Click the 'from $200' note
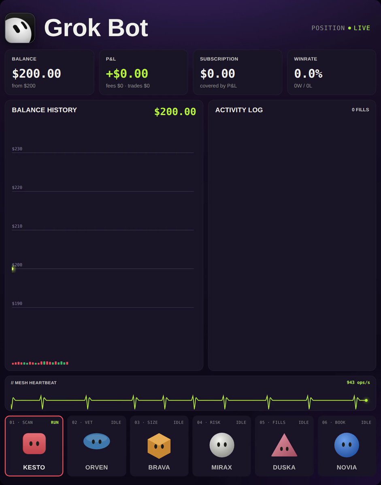 point(23,86)
